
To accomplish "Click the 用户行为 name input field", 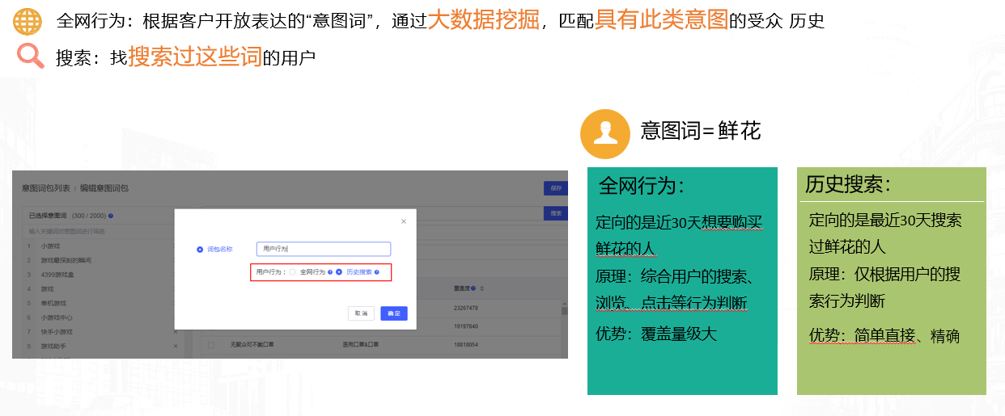I will click(x=324, y=250).
